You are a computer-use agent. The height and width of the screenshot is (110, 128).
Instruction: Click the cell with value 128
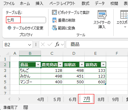[x=52, y=70]
